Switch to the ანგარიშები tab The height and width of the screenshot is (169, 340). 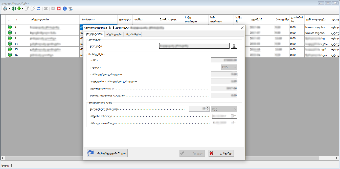pyautogui.click(x=132, y=35)
